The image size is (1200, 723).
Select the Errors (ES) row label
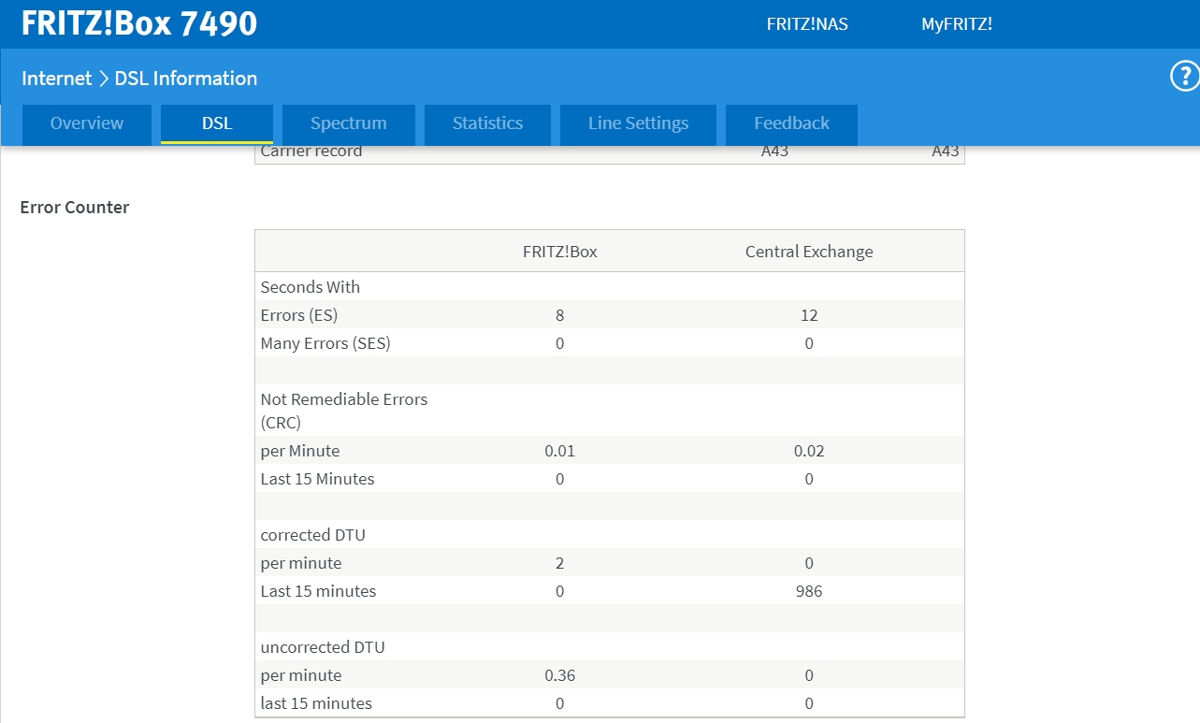coord(298,315)
